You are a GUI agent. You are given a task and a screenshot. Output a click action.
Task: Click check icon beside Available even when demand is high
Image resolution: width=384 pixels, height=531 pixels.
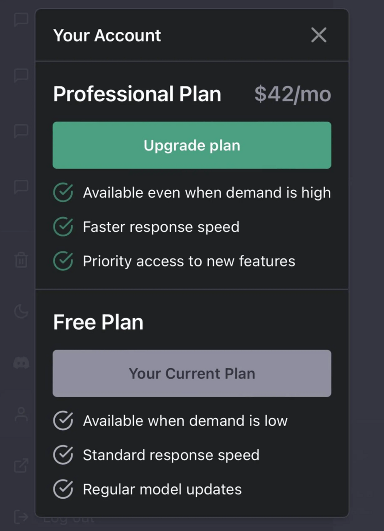(63, 193)
